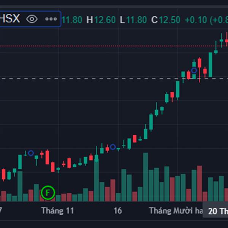This screenshot has width=228, height=228.
Task: Click the close value C12.50
Action: [166, 20]
